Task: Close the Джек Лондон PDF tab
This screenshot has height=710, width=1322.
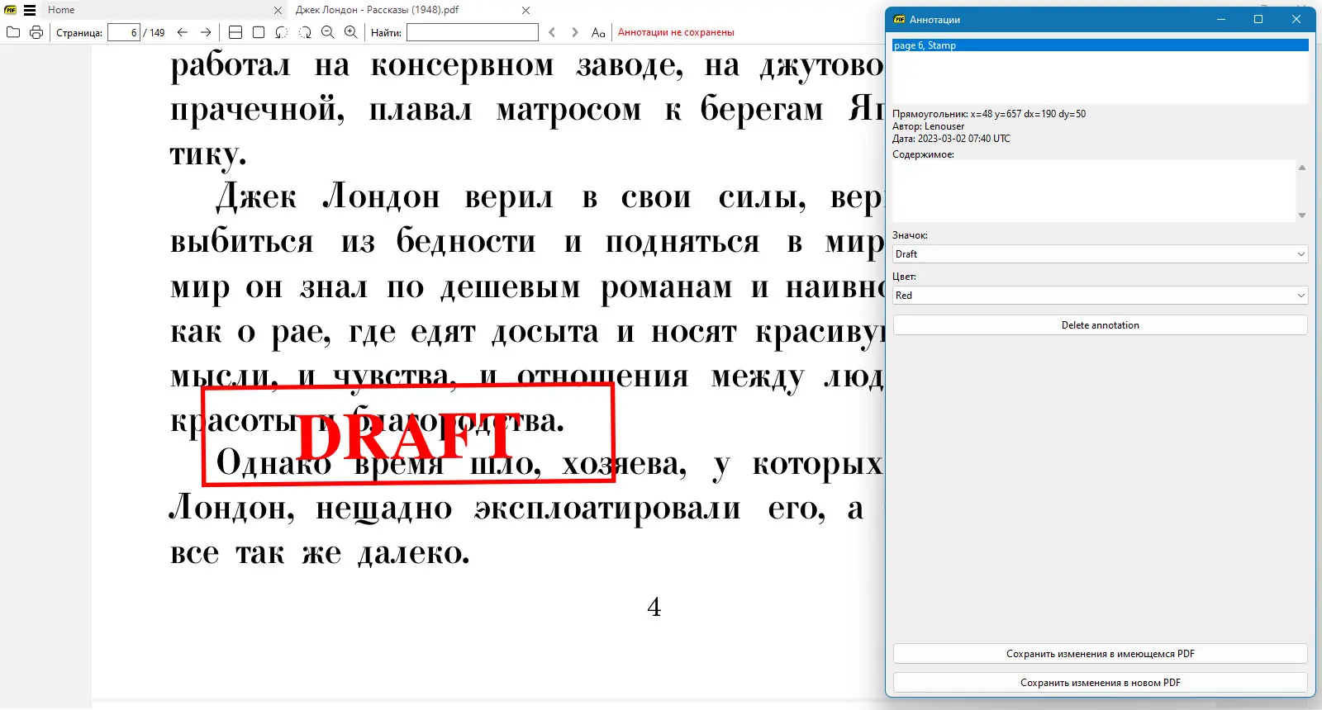Action: tap(526, 10)
